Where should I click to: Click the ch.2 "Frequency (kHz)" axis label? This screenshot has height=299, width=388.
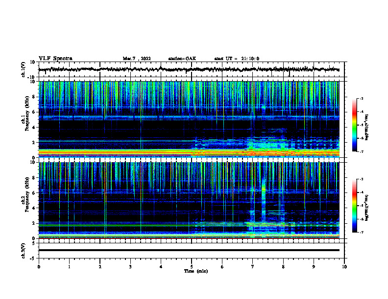pyautogui.click(x=27, y=194)
